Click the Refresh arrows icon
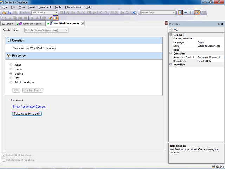Viewport: 225px width, 169px height. 204,13
